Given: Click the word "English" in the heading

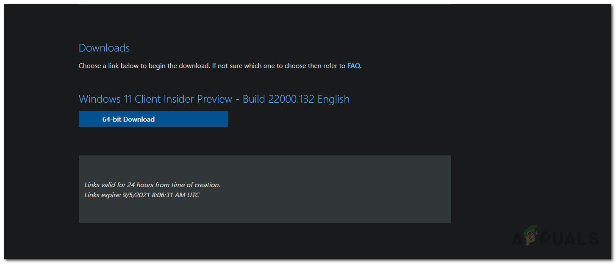Looking at the screenshot, I should point(333,99).
